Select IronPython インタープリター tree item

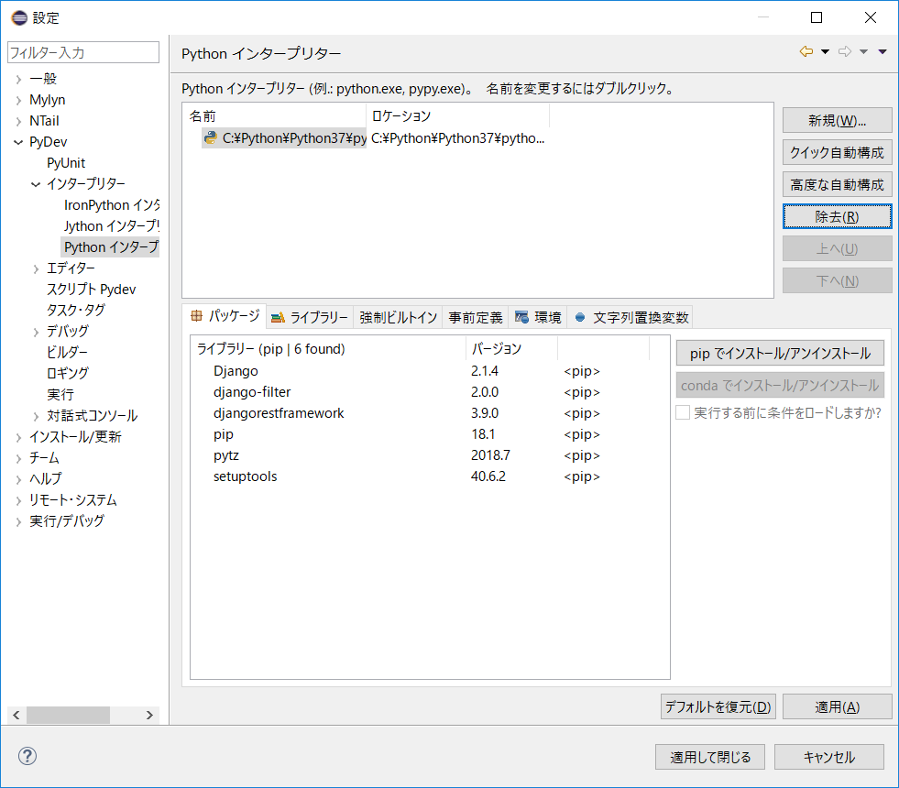point(112,205)
